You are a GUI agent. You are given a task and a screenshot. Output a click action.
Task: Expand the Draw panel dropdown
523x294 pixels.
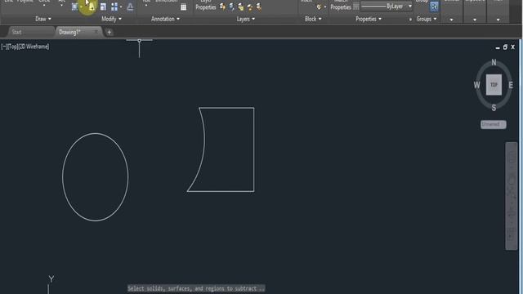click(x=43, y=19)
